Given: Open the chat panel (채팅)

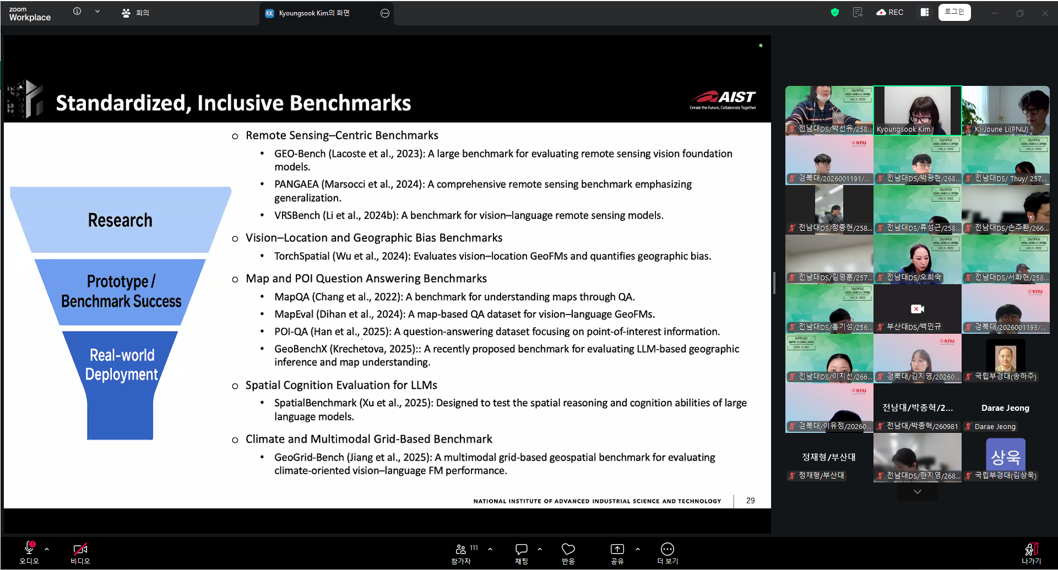Looking at the screenshot, I should (521, 553).
